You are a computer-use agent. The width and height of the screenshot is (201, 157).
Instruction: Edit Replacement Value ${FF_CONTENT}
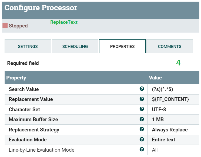(x=170, y=99)
